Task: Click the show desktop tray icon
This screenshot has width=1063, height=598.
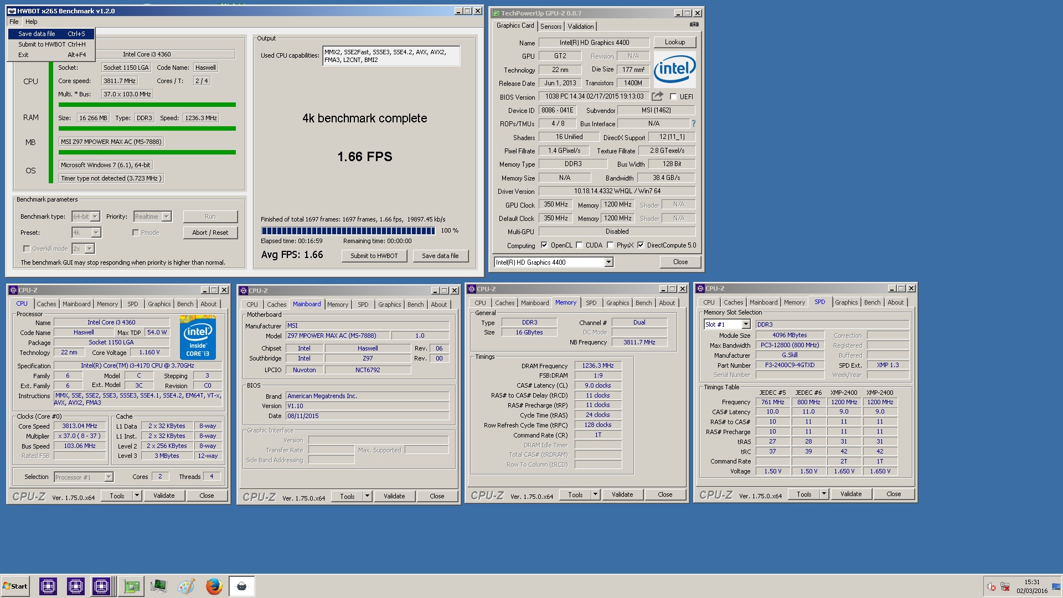Action: (x=1057, y=587)
